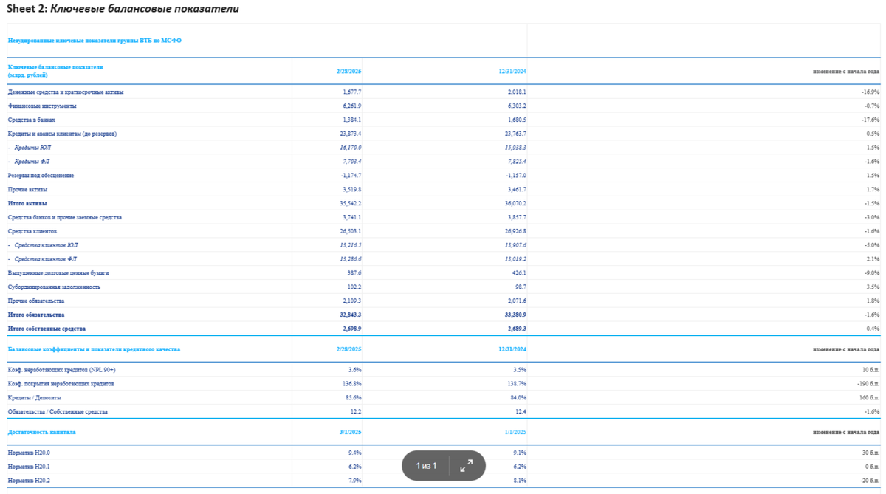The width and height of the screenshot is (886, 494).
Task: Select the 'Норматив Н20.0' row label
Action: (29, 453)
